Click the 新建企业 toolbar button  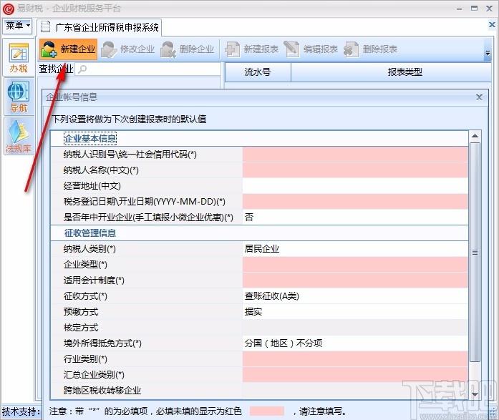click(68, 49)
